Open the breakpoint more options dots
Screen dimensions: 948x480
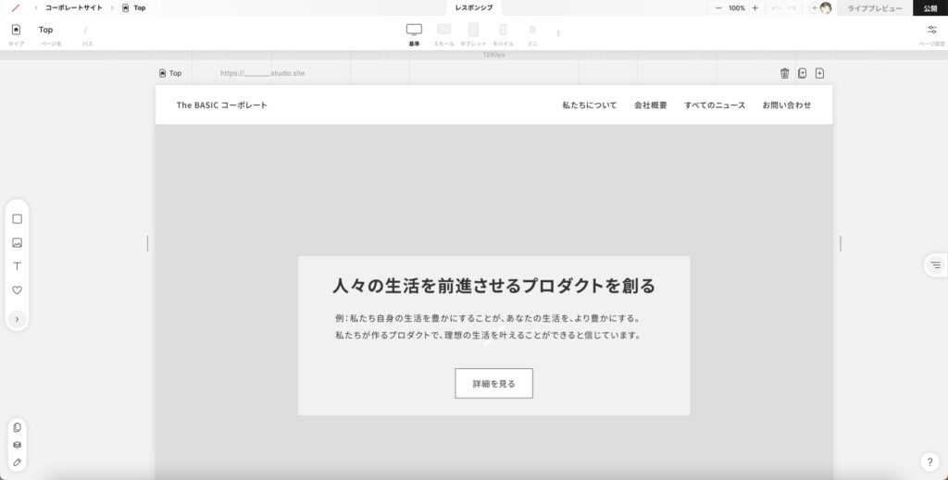point(558,32)
